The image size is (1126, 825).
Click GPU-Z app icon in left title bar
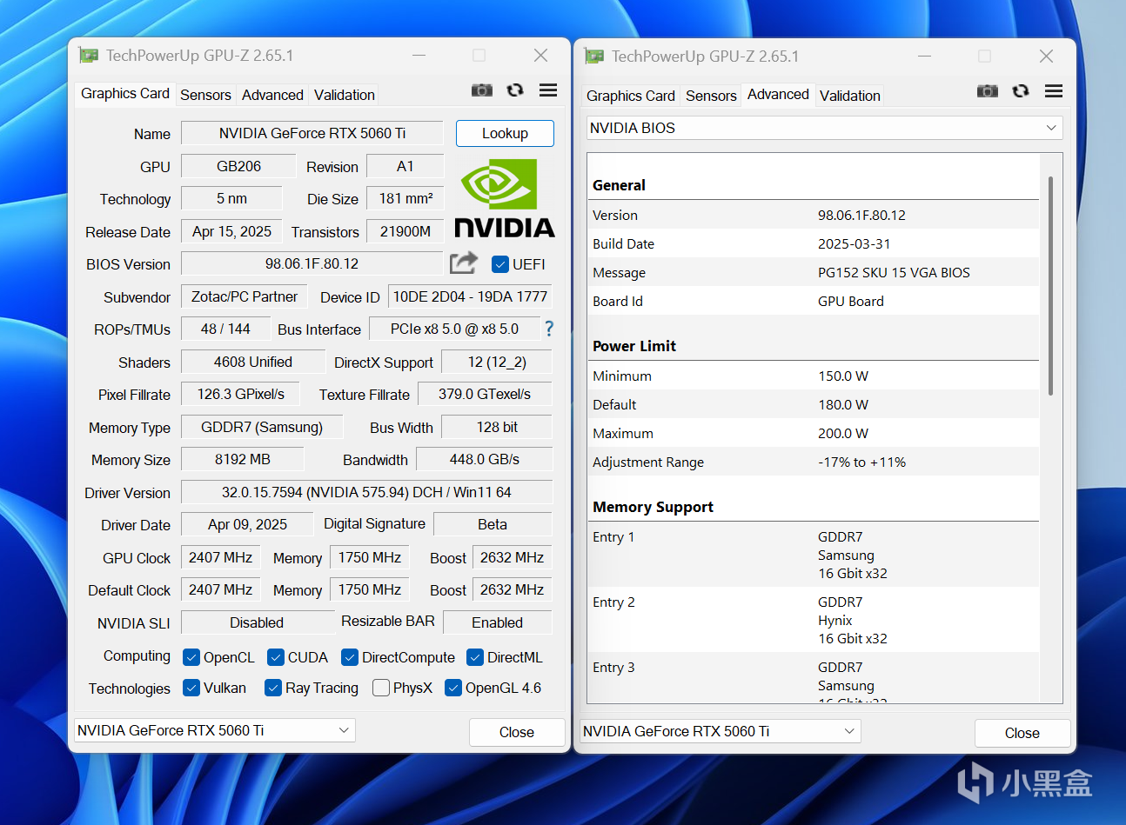(89, 56)
